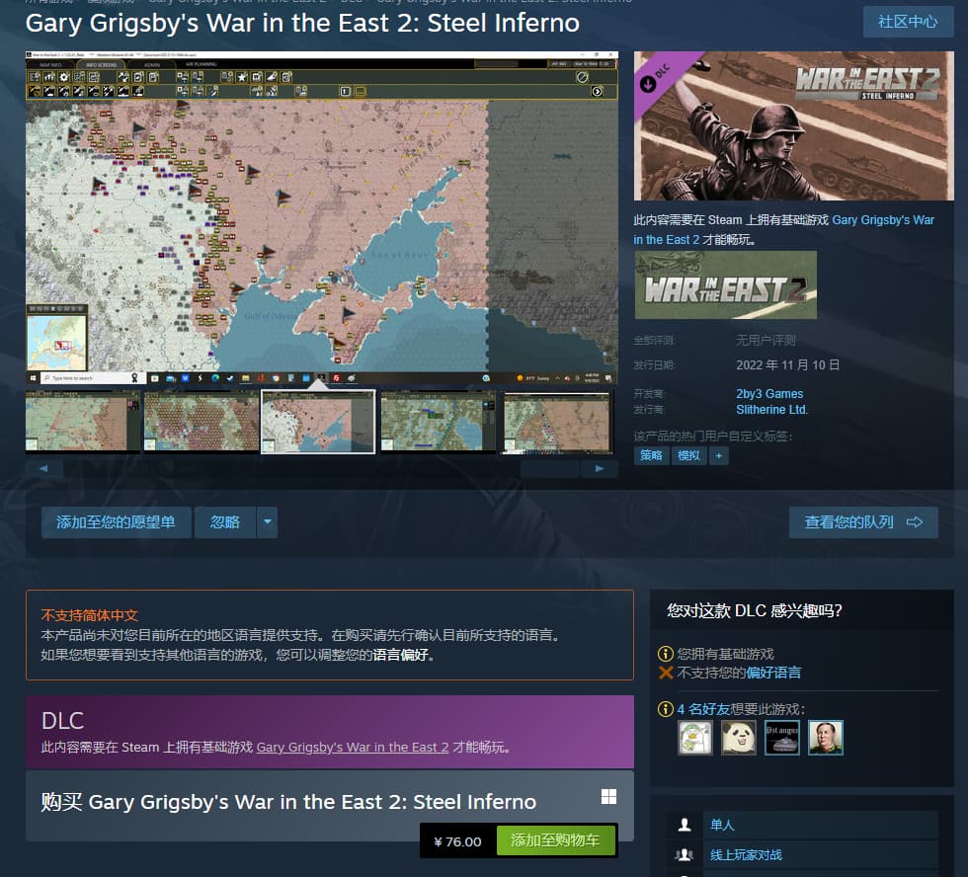
Task: Click the 模拟 simulation tag
Action: point(688,455)
